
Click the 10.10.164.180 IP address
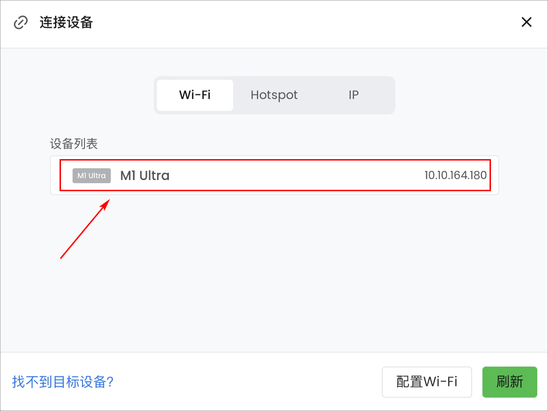tap(455, 175)
